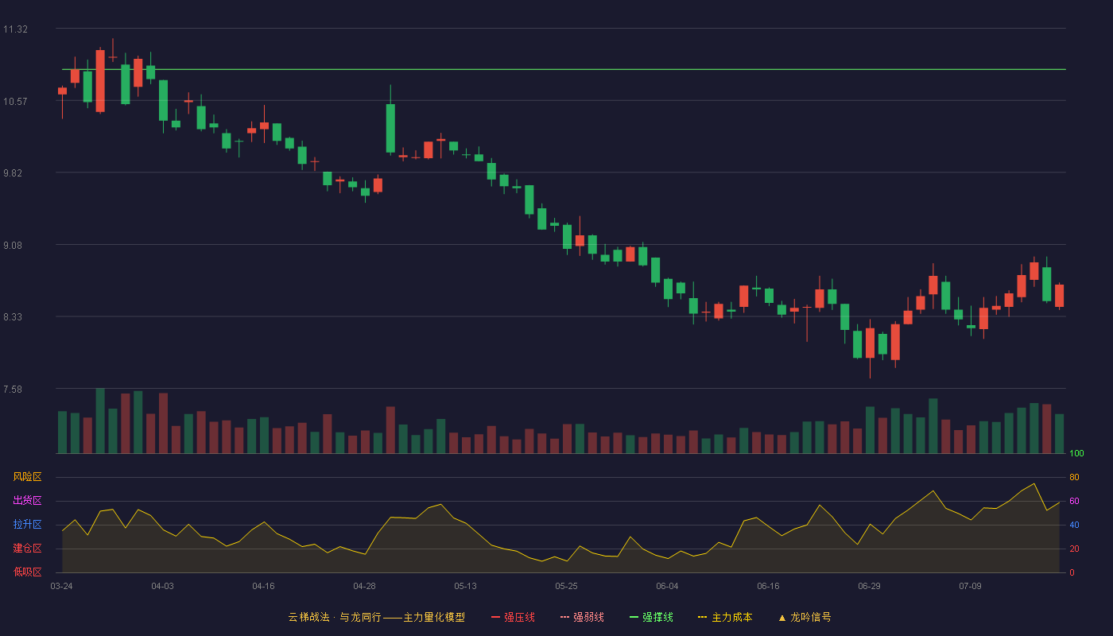Click the red 20 indicator scale value
Screen dimensions: 1113x636
point(1074,549)
